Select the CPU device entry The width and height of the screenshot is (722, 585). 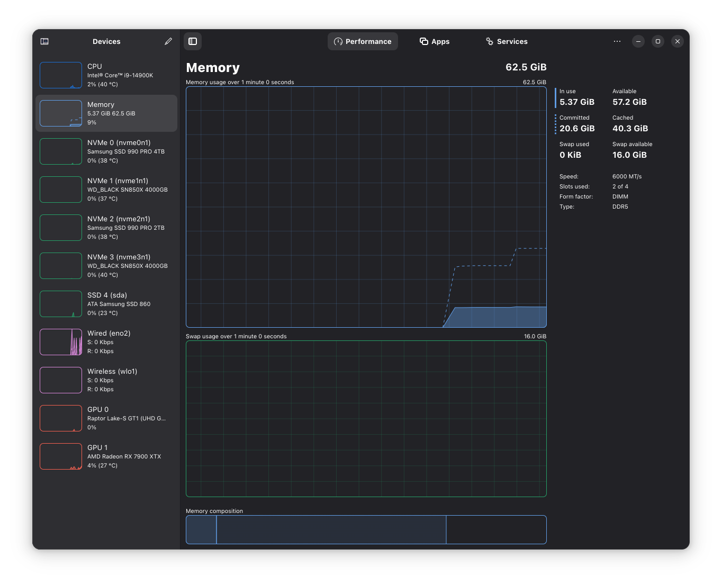tap(106, 75)
